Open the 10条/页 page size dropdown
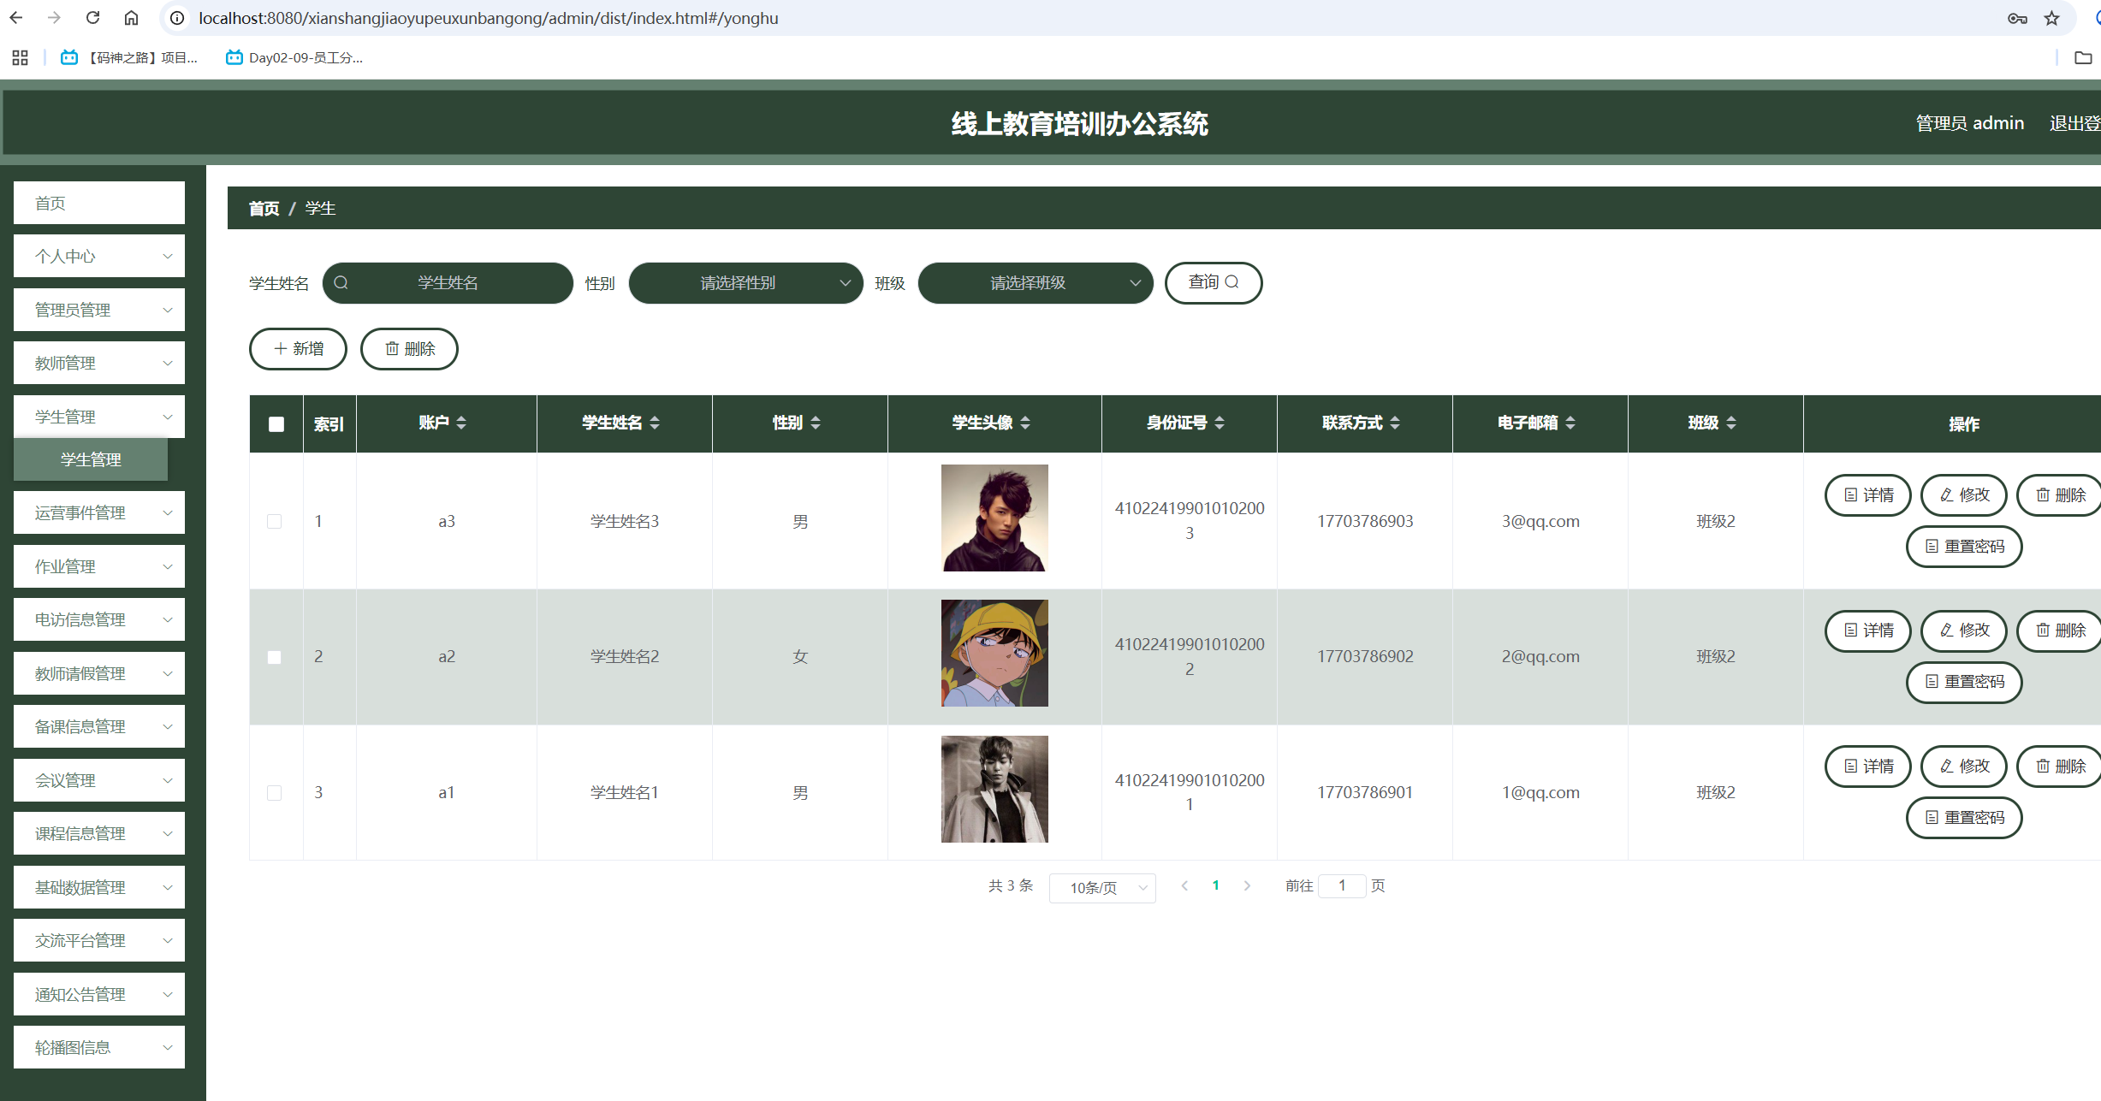Screen dimensions: 2101x1101 (1102, 888)
